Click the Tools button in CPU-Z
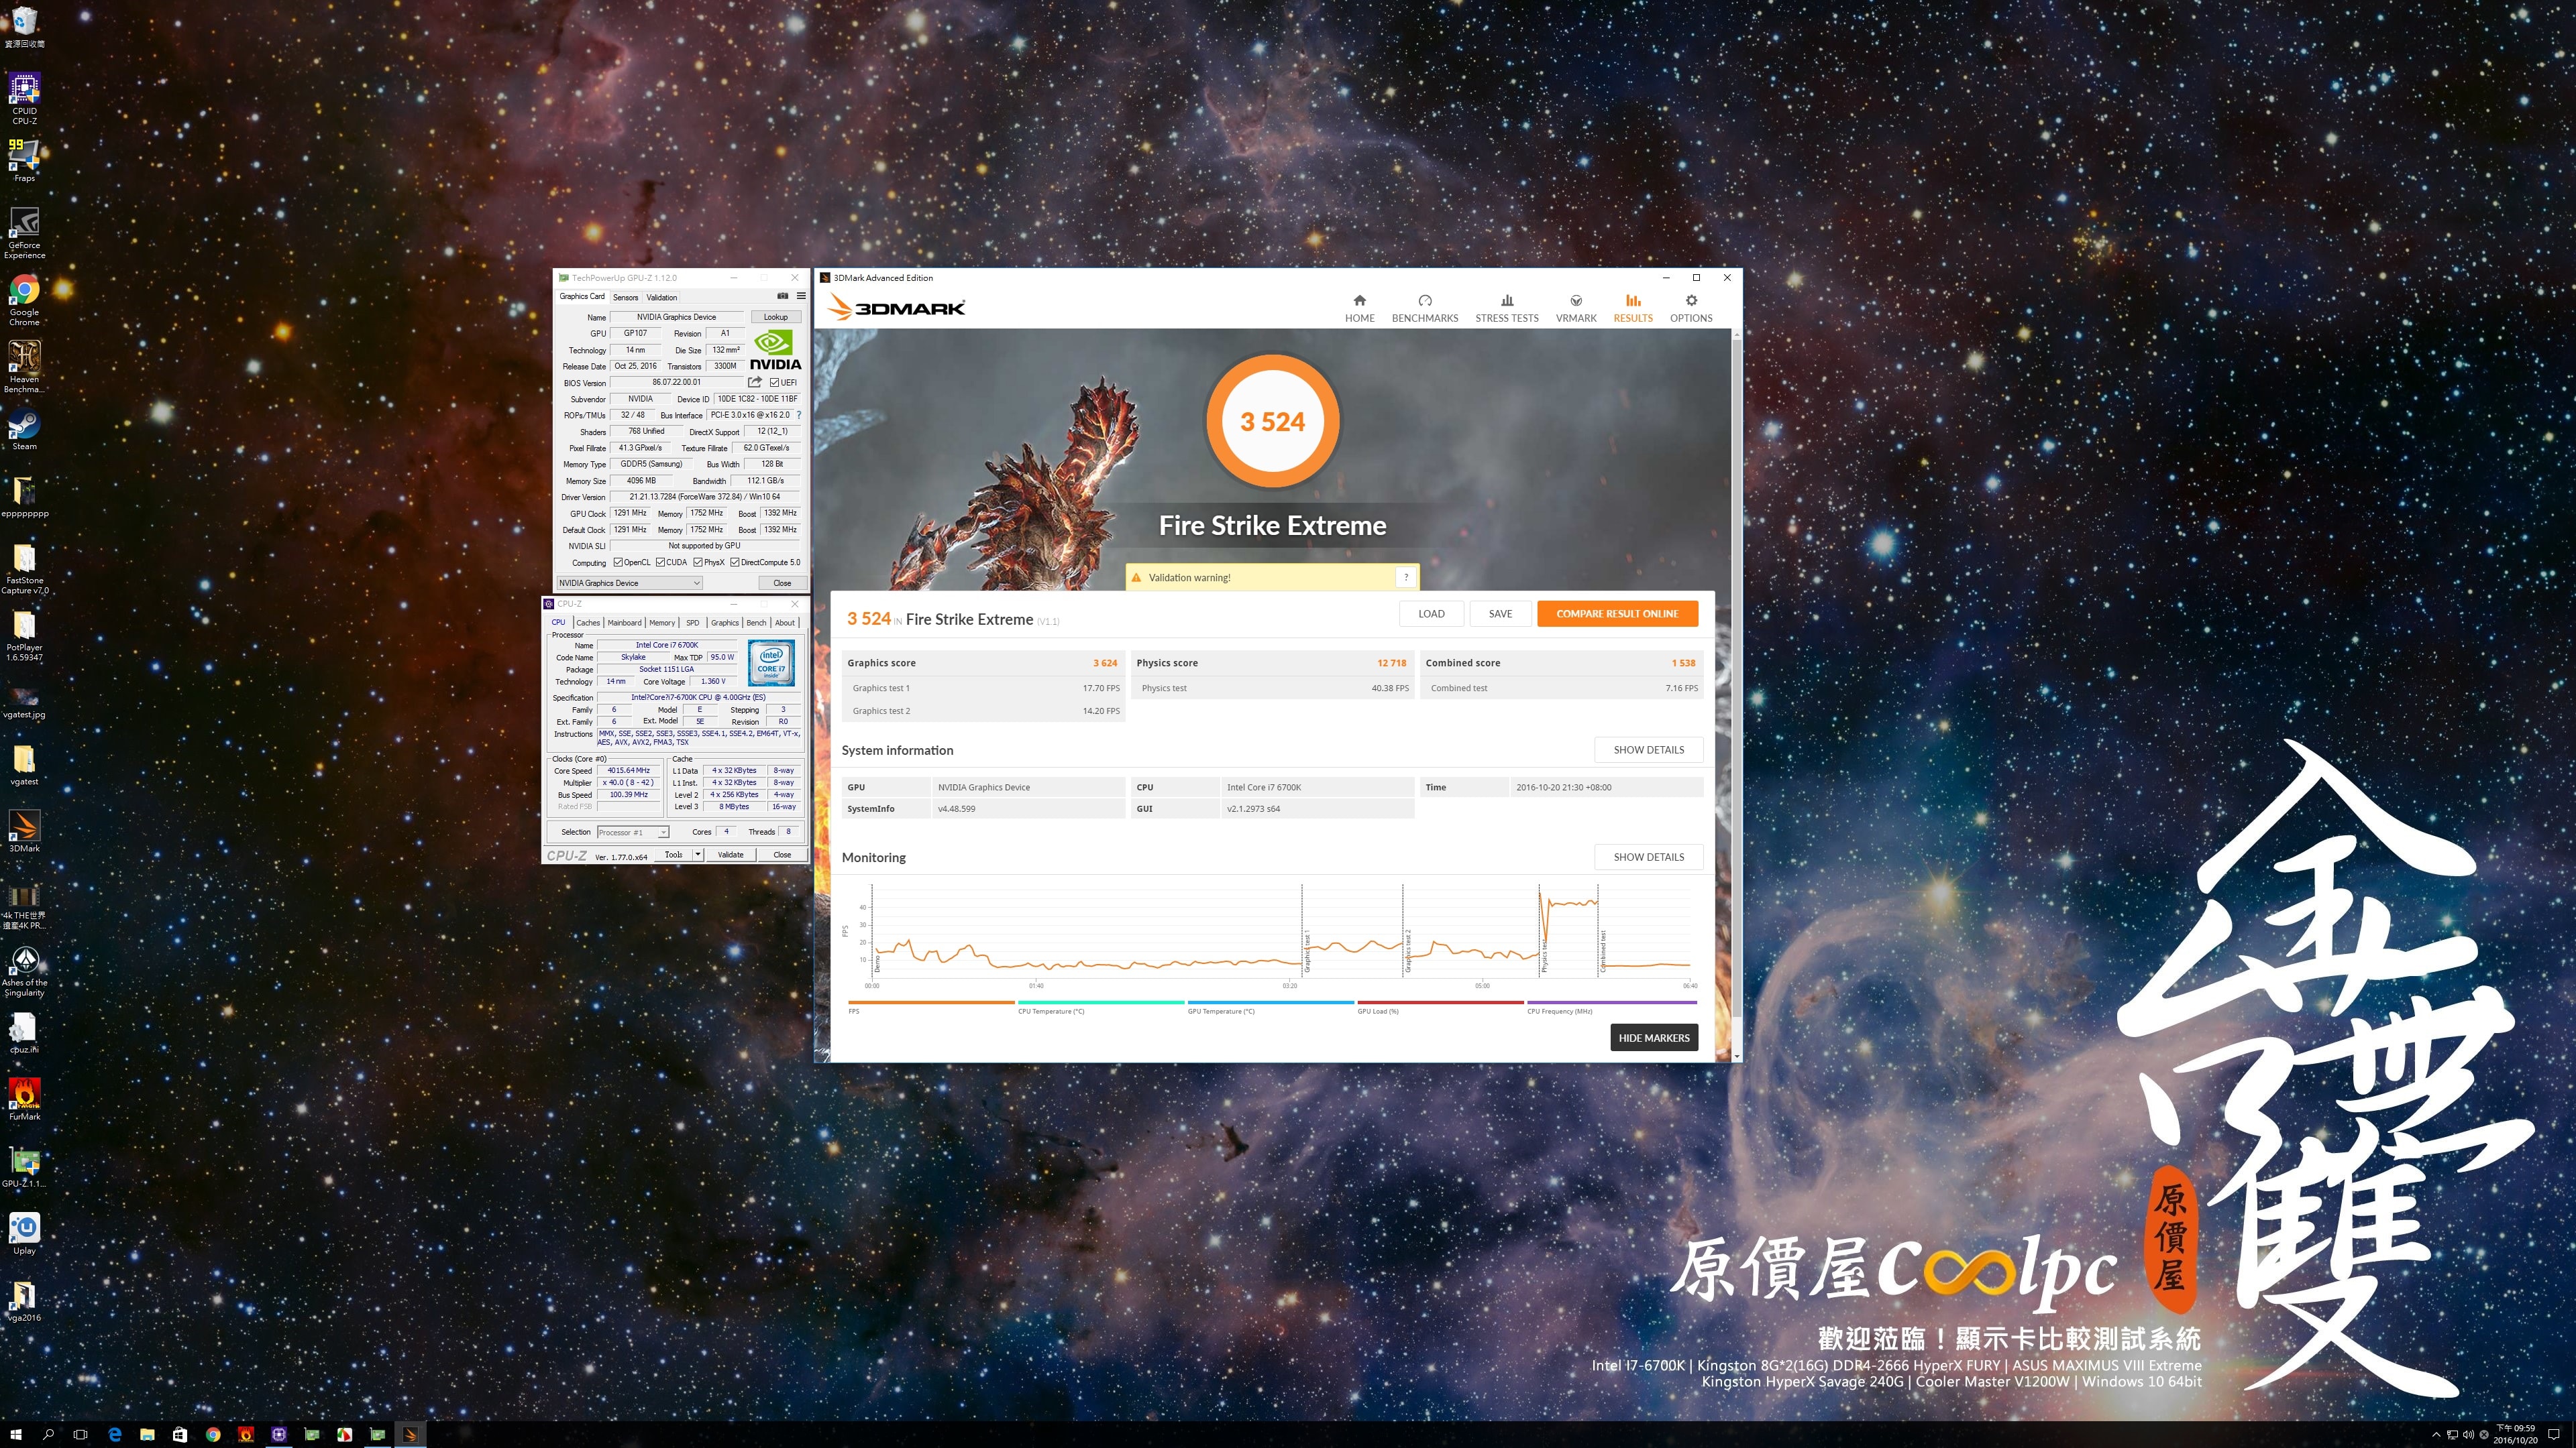 point(673,855)
